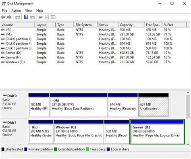Click drive icon beside Windows (C:) row
The image size is (191, 159).
pos(3,62)
